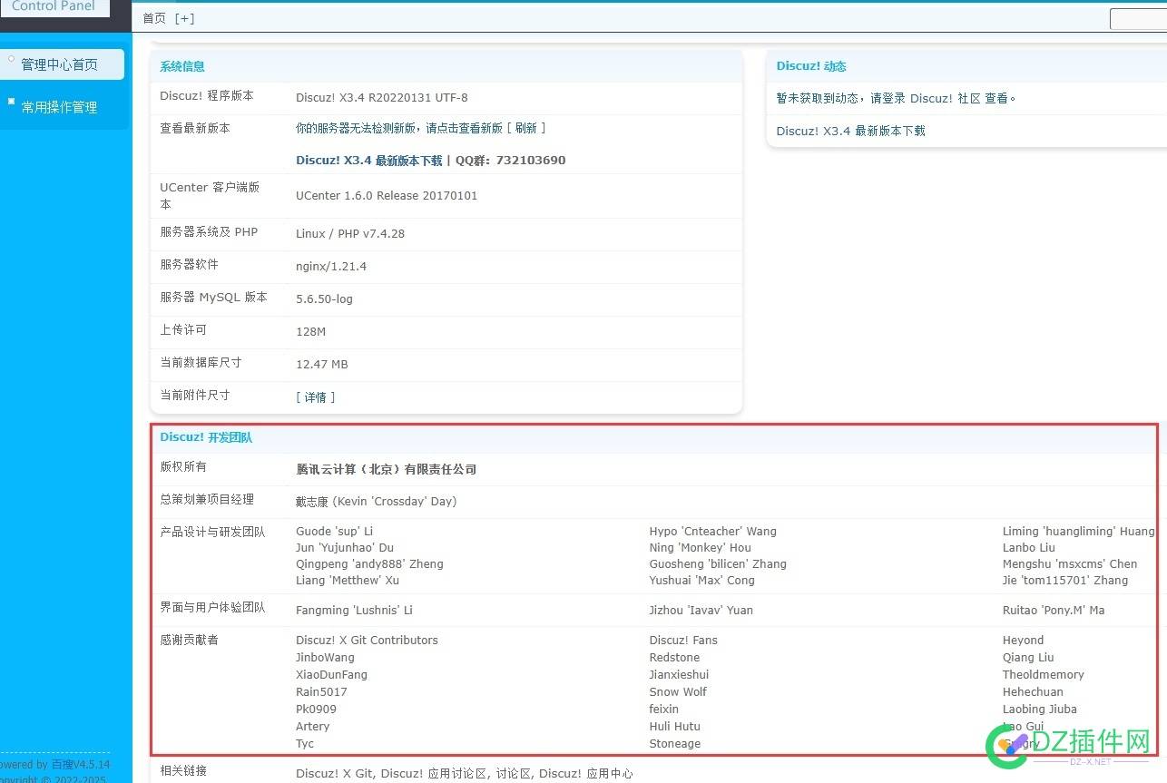Click the Discuz! 社区 link in the Discuz! 动态 panel
The width and height of the screenshot is (1167, 783).
pos(945,98)
